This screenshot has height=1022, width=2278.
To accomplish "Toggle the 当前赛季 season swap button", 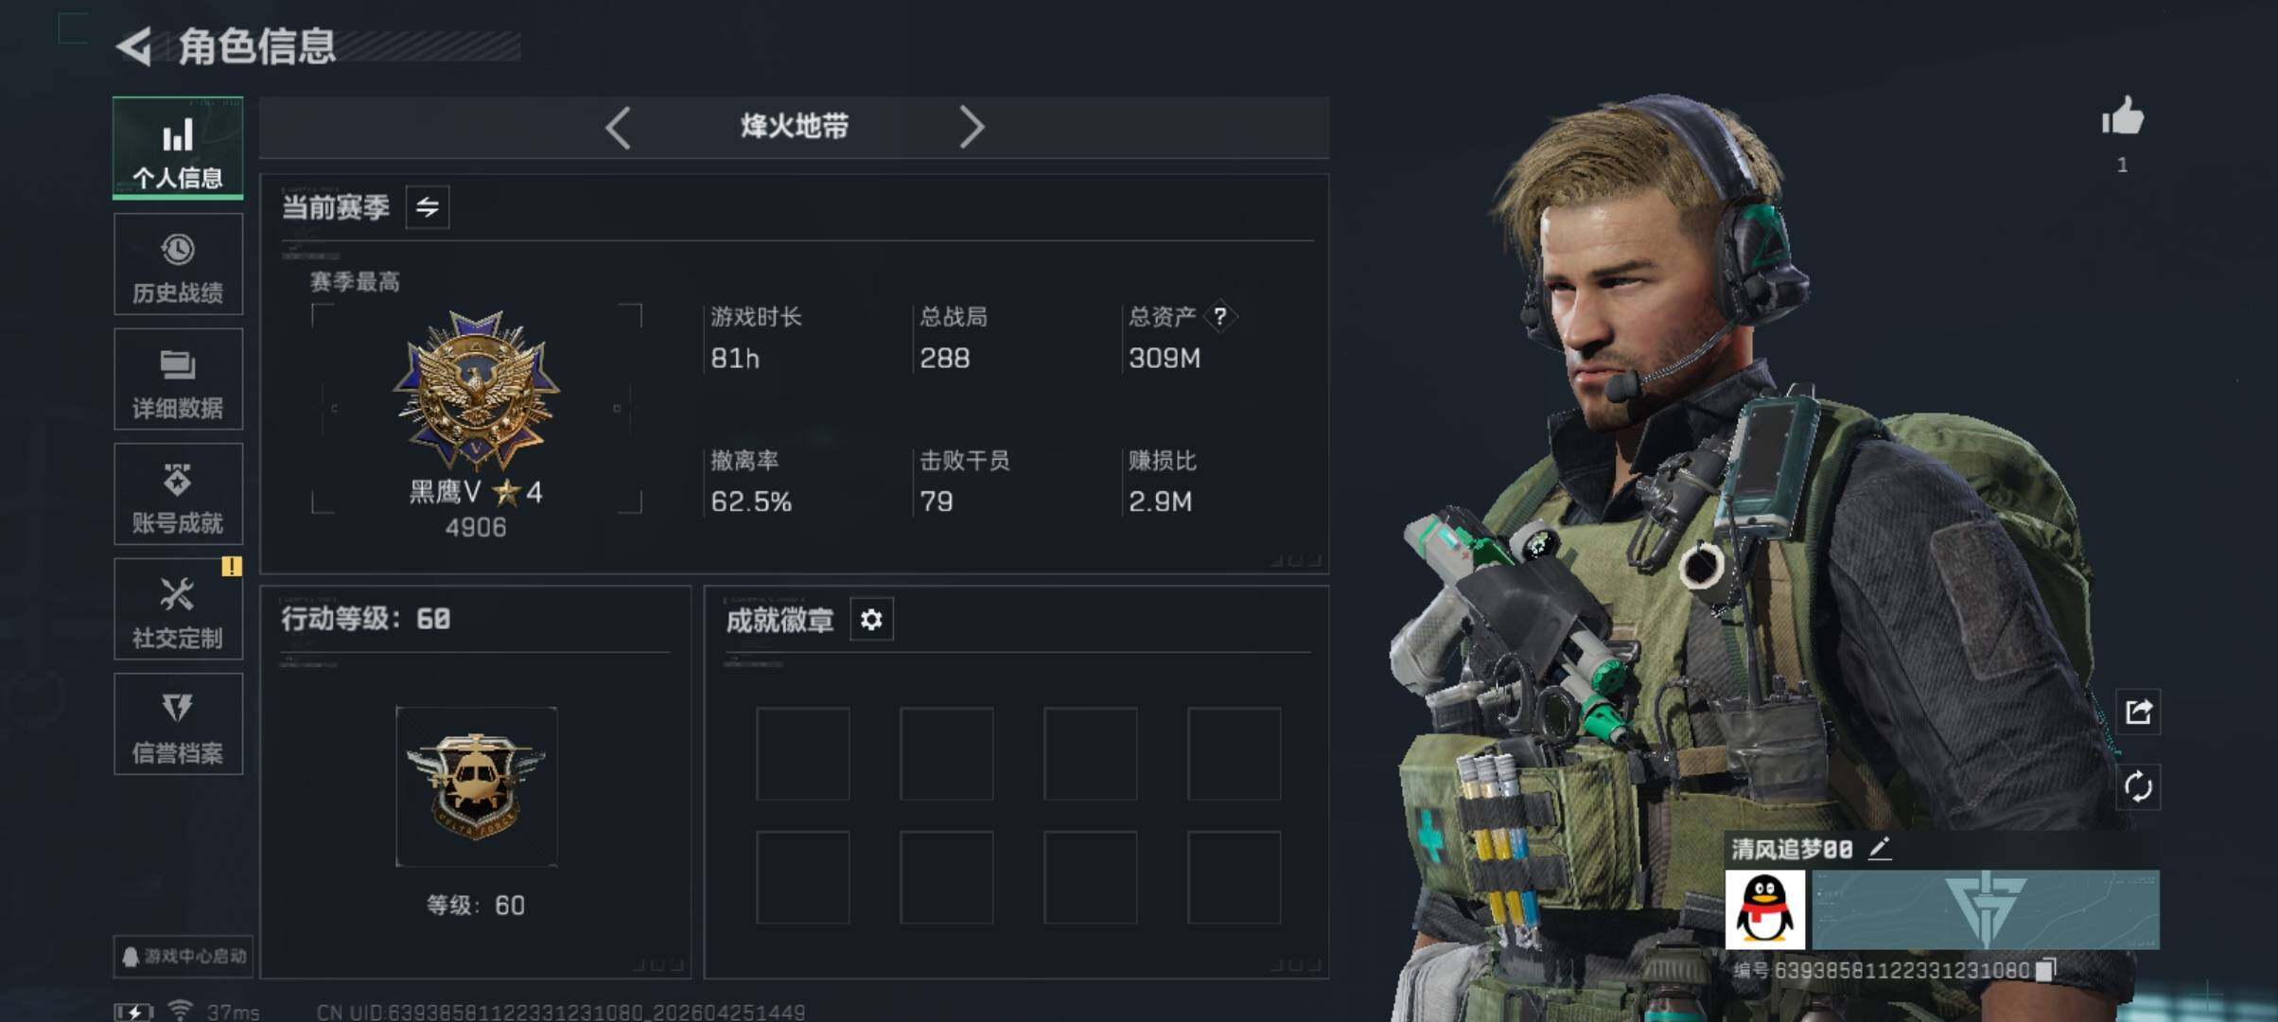I will (428, 207).
